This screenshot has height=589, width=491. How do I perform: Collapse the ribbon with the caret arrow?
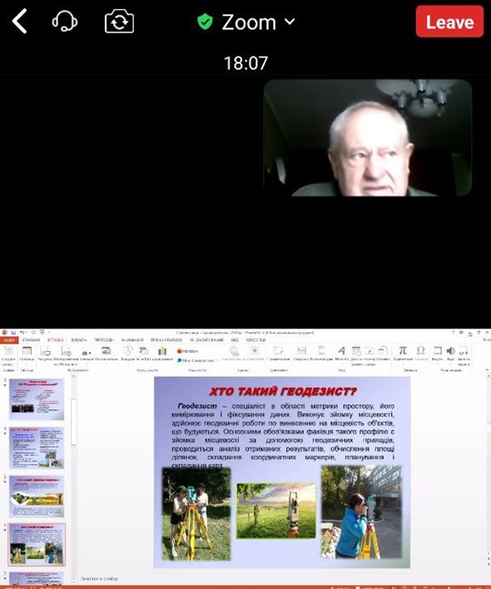tap(487, 370)
